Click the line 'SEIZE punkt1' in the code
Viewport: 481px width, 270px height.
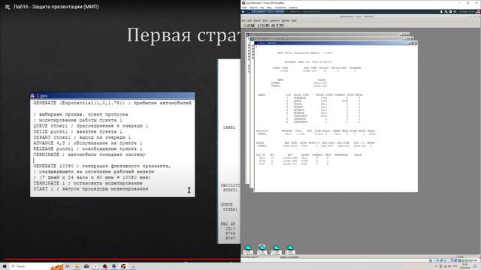(77, 132)
